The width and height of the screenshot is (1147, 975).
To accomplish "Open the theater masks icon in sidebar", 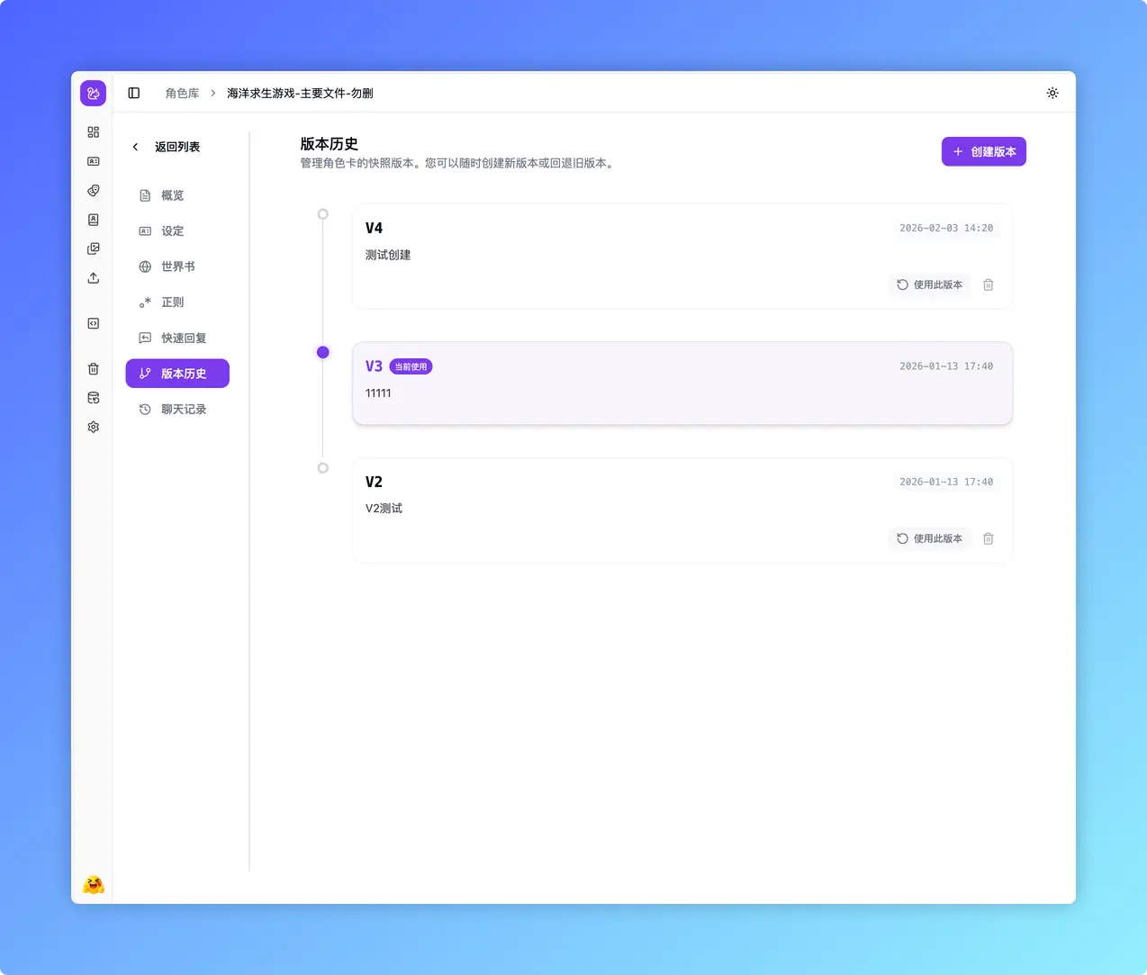I will (x=93, y=191).
